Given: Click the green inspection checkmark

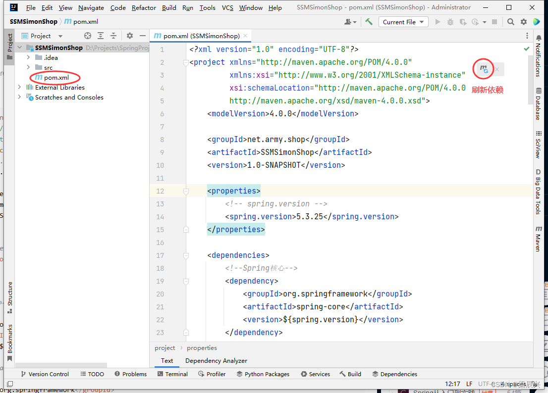Looking at the screenshot, I should tap(527, 49).
